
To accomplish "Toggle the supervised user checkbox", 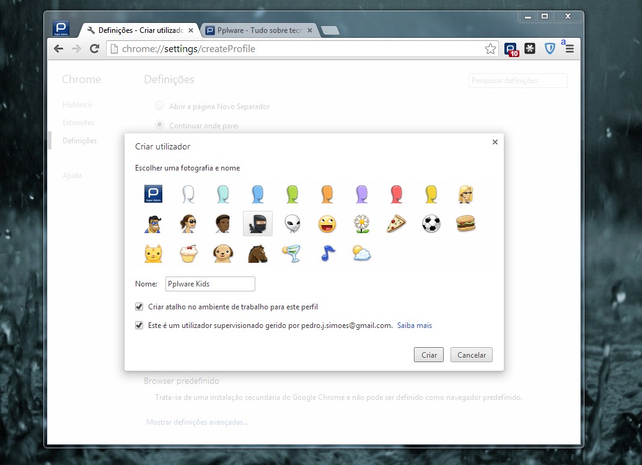I will (x=139, y=325).
